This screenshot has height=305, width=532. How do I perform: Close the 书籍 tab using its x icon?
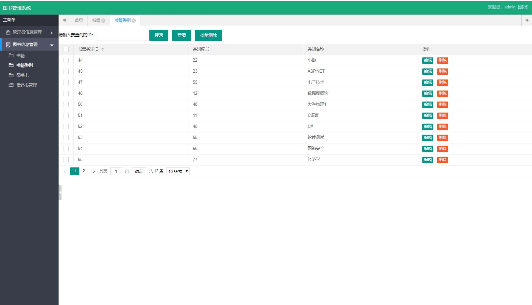(x=103, y=20)
